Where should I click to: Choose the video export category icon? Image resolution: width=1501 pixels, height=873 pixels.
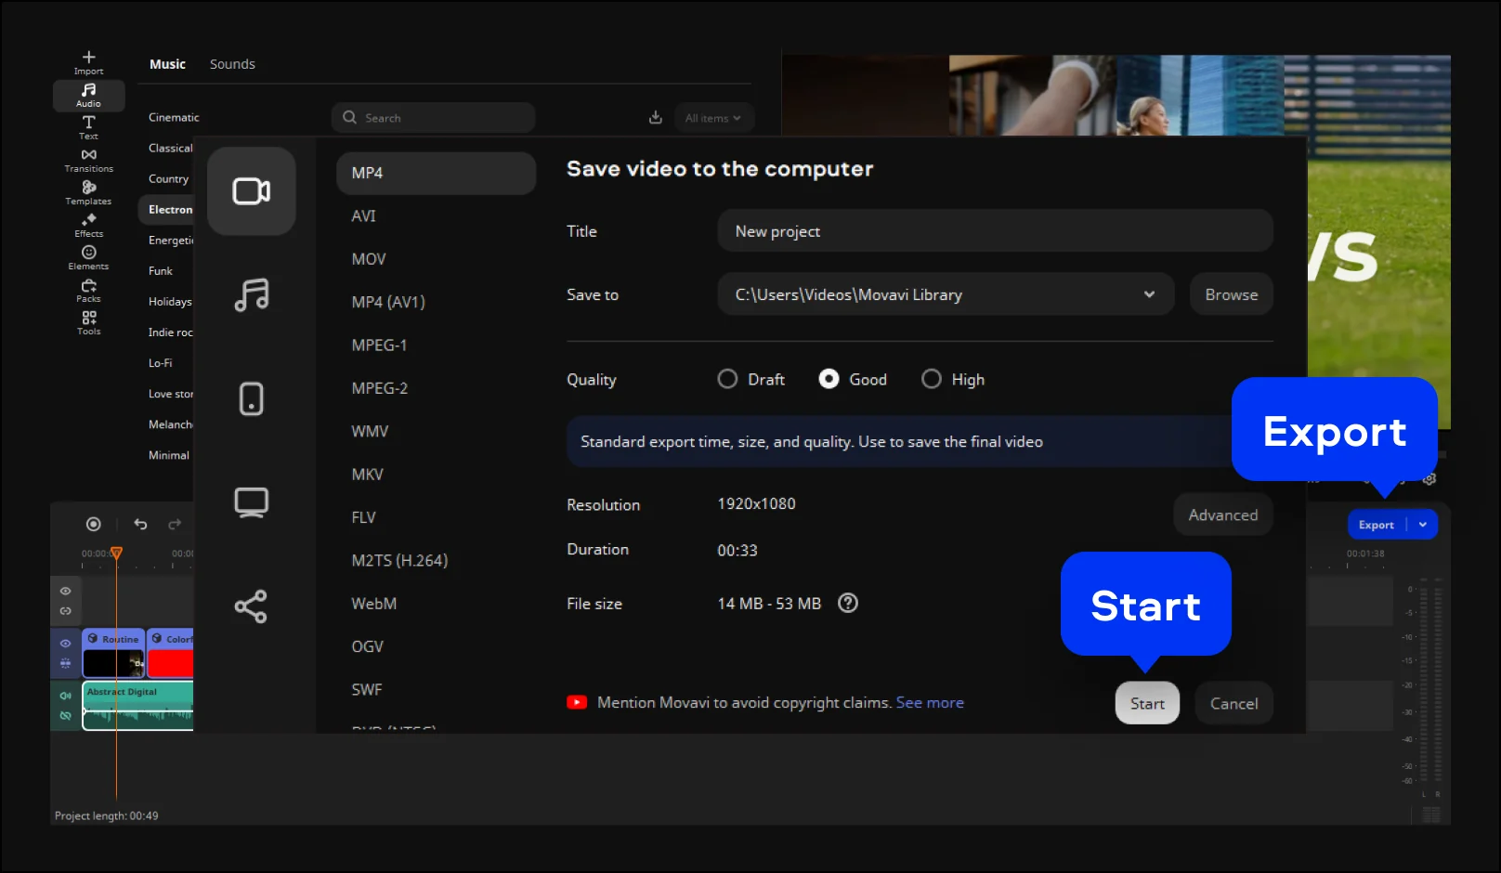[x=251, y=191]
